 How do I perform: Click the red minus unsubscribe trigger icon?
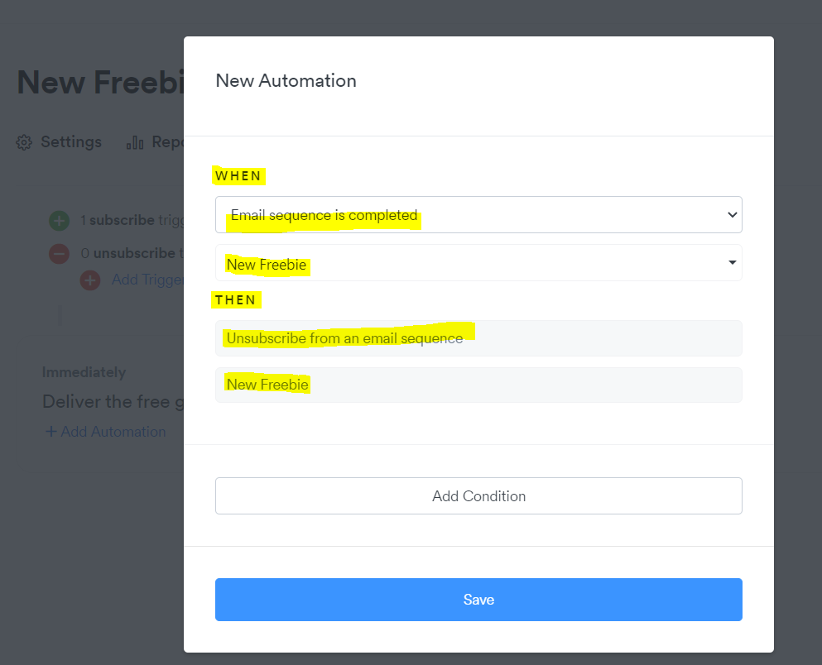pos(59,254)
